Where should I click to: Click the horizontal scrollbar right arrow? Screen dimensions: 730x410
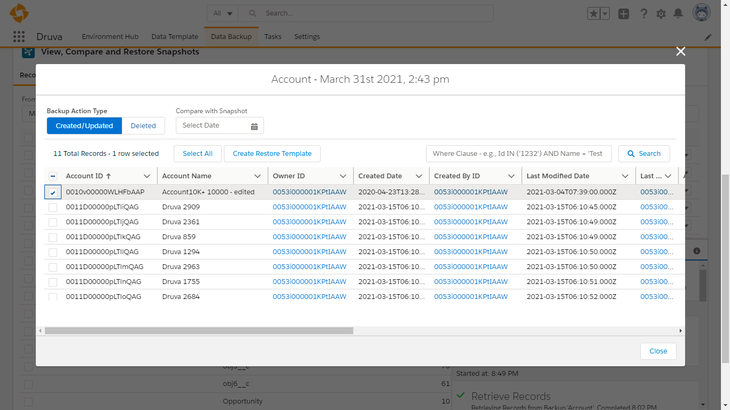pyautogui.click(x=680, y=331)
